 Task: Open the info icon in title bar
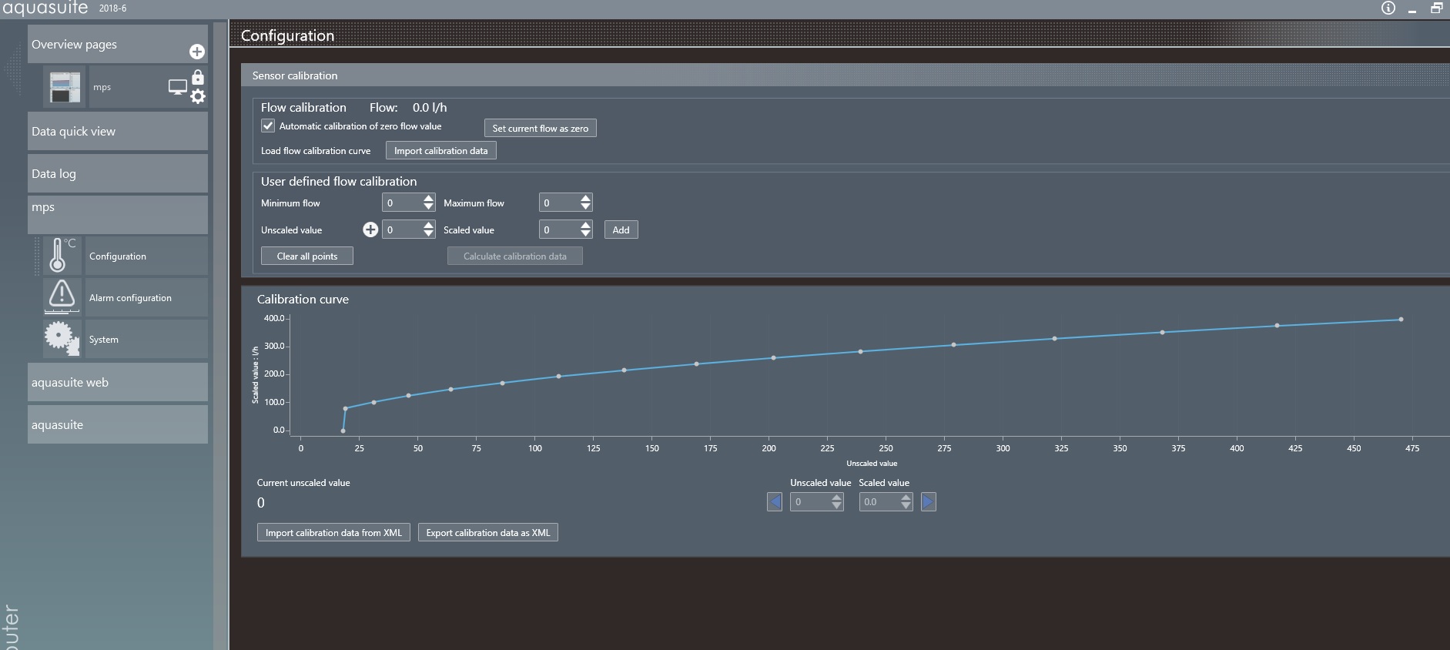[x=1388, y=8]
